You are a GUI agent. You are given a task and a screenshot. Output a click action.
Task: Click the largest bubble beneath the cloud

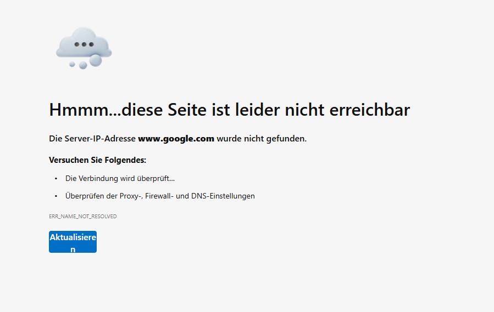96,60
